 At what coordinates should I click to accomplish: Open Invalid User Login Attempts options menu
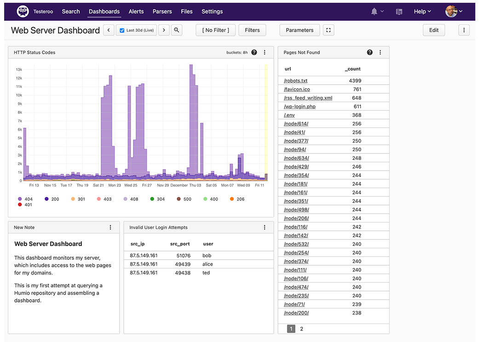point(265,227)
